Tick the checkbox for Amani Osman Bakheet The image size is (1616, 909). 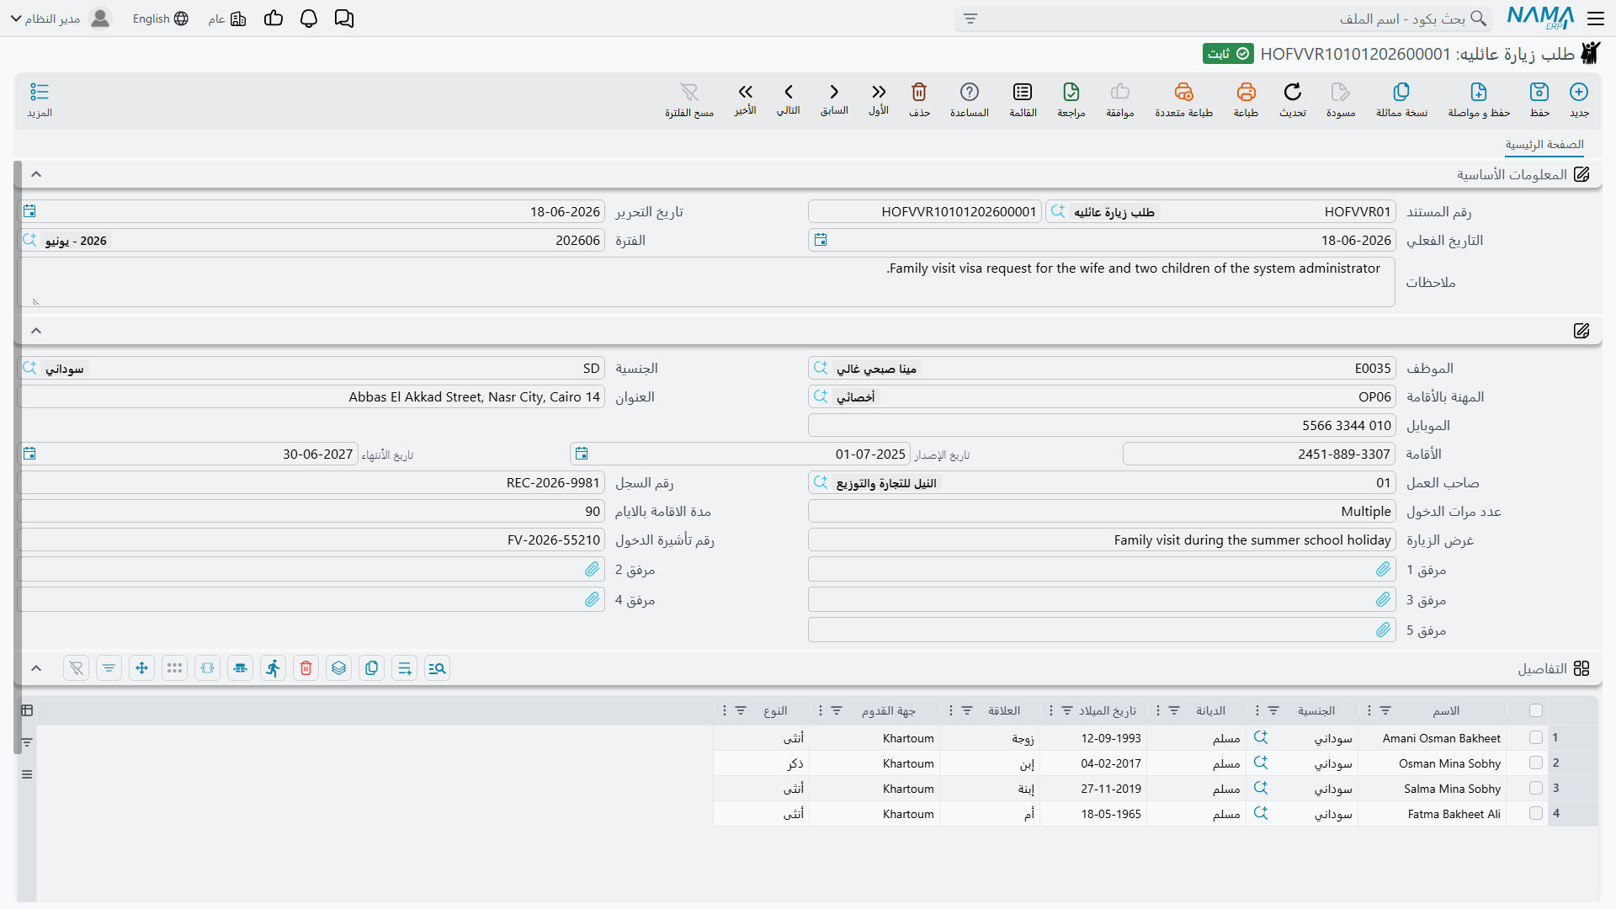(1536, 738)
